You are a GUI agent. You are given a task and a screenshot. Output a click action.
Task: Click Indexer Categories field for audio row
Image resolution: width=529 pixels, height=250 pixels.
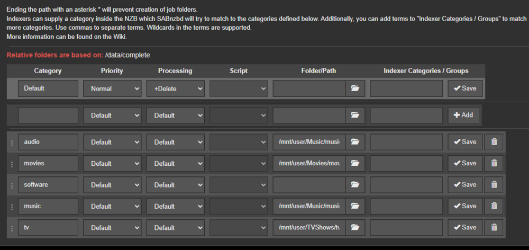[x=406, y=142]
